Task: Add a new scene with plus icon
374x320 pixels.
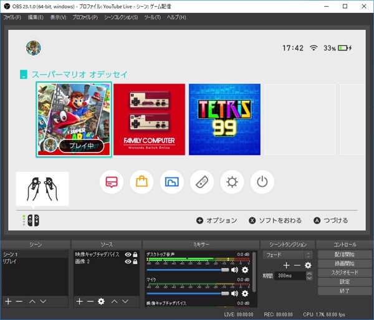Action: (8, 301)
